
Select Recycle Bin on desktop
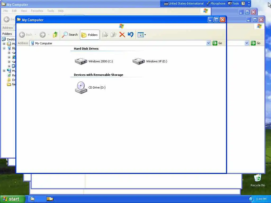258,181
